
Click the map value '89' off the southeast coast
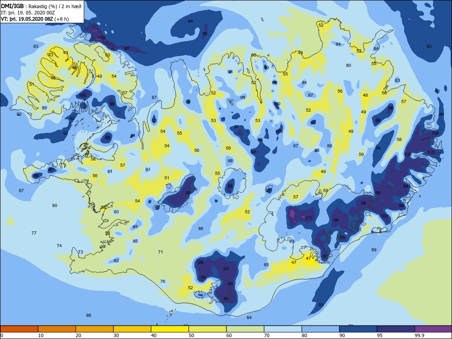click(374, 250)
